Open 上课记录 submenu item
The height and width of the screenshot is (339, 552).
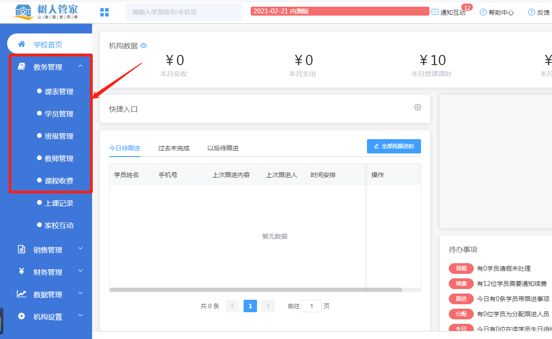click(x=59, y=203)
